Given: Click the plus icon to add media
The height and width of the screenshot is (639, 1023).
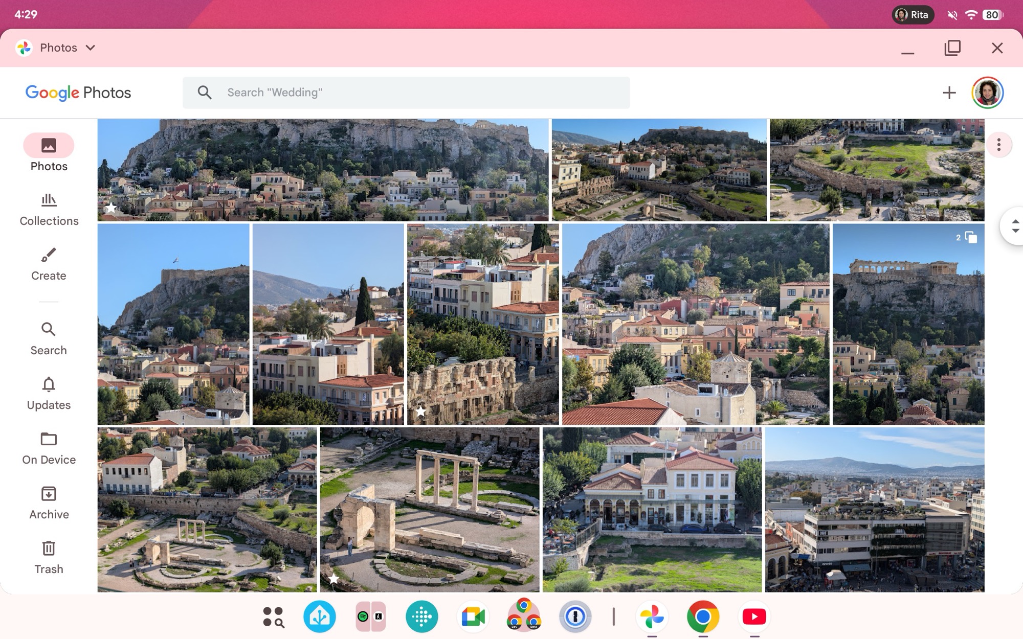Looking at the screenshot, I should pos(949,93).
